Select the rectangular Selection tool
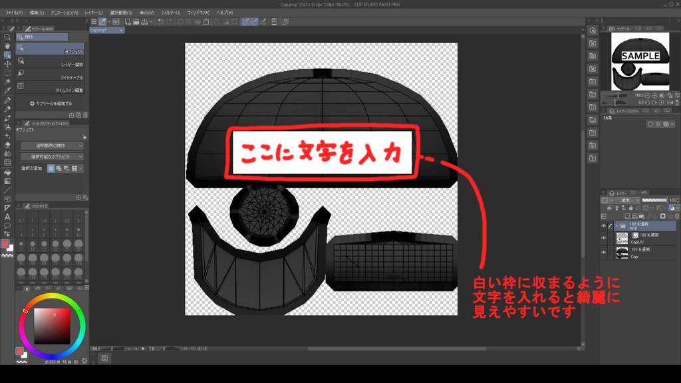681x383 pixels. [x=7, y=73]
